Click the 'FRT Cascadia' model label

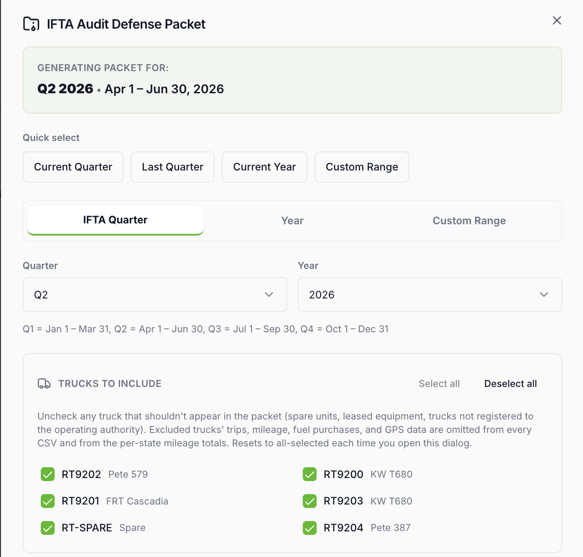(137, 501)
